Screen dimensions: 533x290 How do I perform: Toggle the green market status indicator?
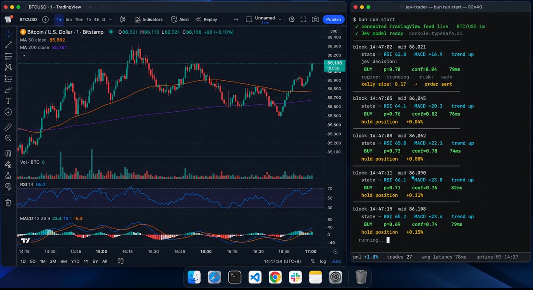pyautogui.click(x=111, y=32)
